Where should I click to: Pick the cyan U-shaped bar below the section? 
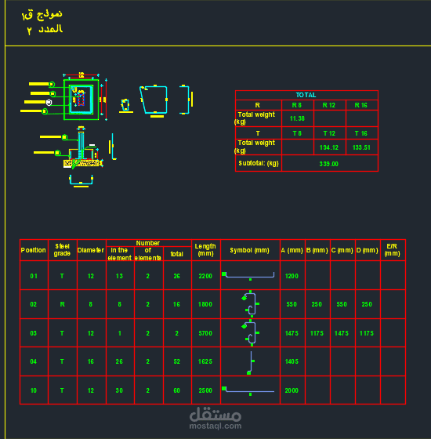[81, 180]
